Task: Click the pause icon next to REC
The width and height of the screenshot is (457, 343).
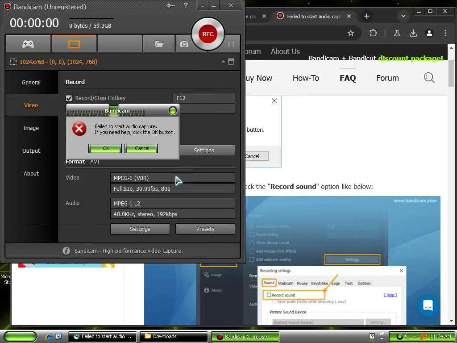Action: tap(231, 44)
